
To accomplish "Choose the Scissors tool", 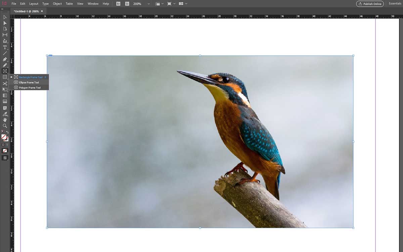I will click(5, 83).
